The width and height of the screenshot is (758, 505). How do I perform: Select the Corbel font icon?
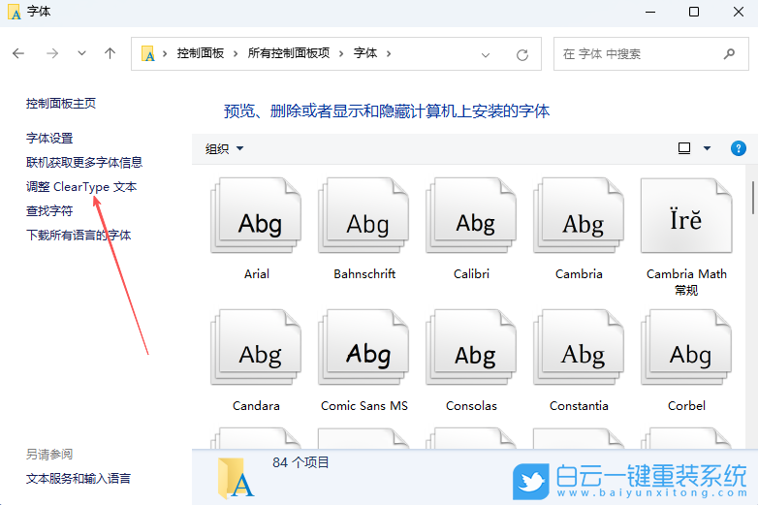pos(686,347)
